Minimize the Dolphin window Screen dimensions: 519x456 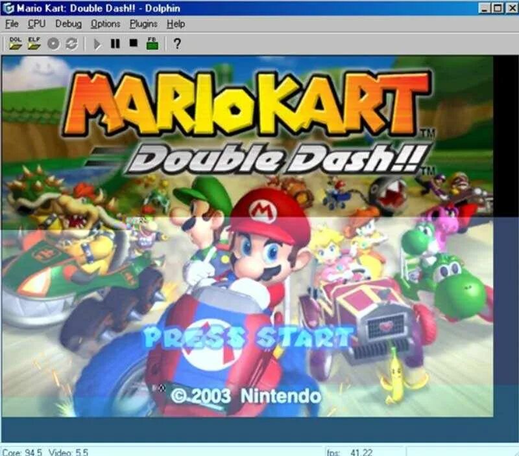[485, 8]
